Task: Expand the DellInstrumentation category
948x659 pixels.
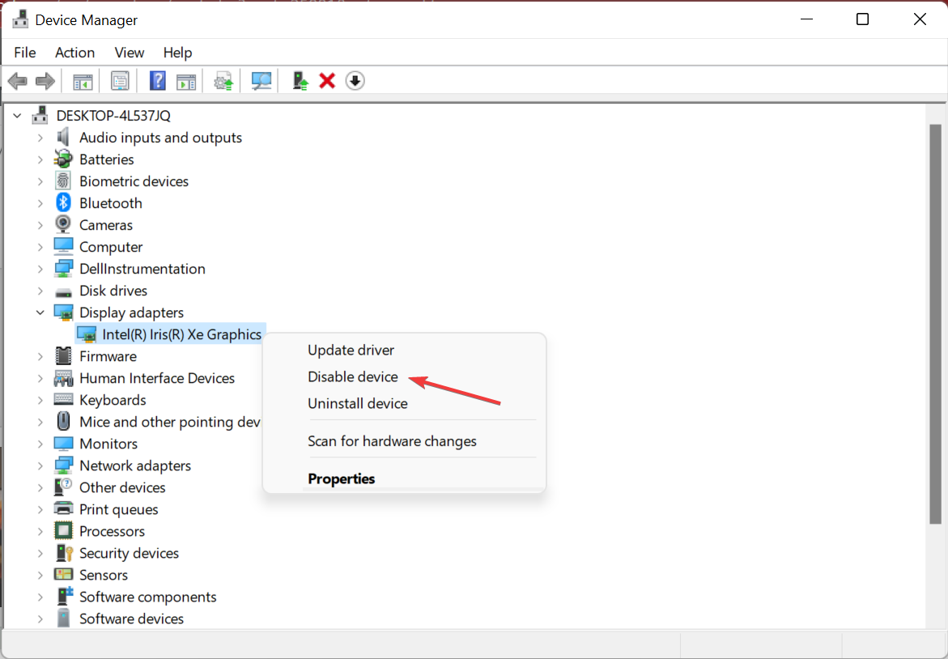Action: (40, 269)
